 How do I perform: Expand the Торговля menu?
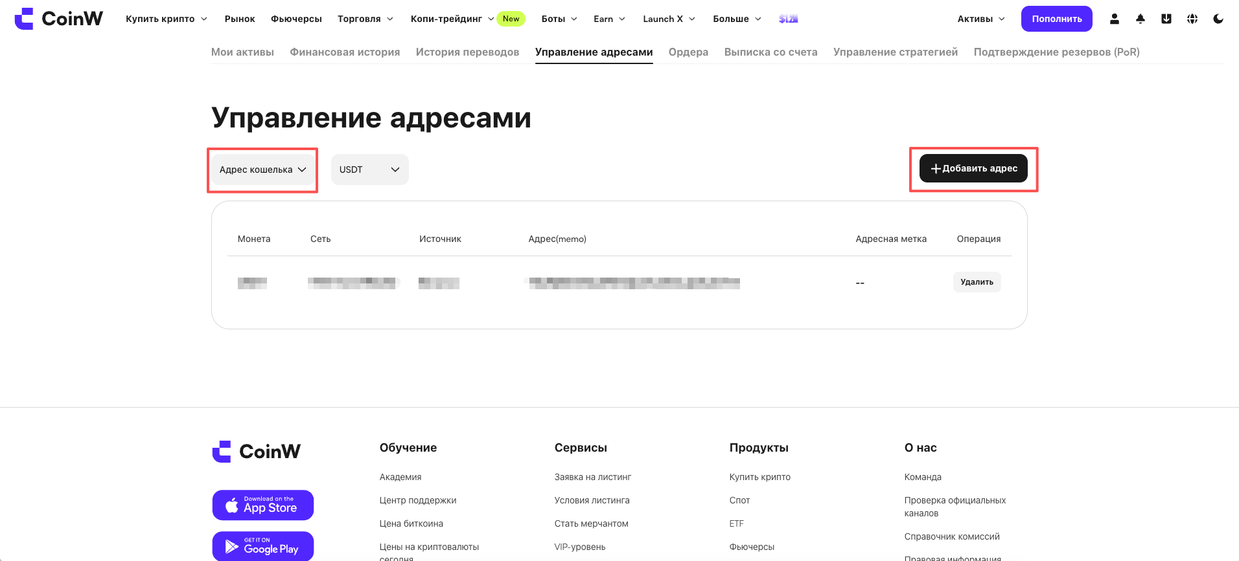[365, 19]
